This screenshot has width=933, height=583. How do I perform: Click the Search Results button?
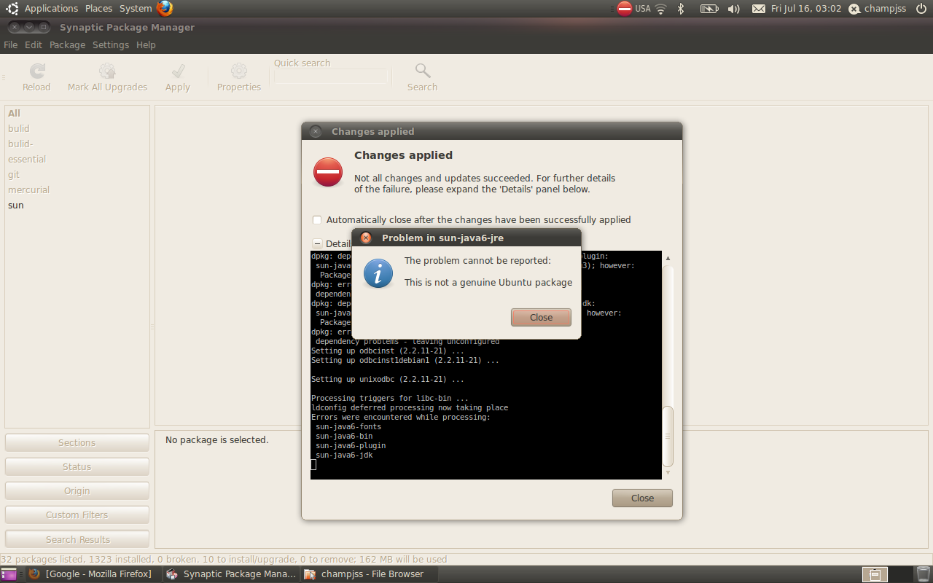coord(77,540)
